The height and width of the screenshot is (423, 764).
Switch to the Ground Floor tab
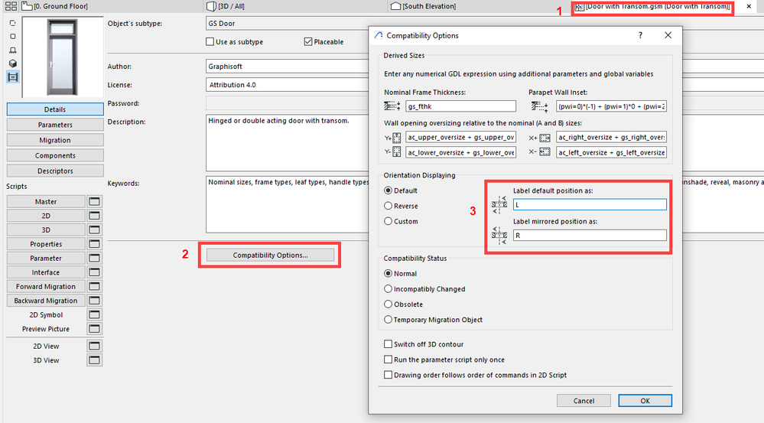coord(54,6)
